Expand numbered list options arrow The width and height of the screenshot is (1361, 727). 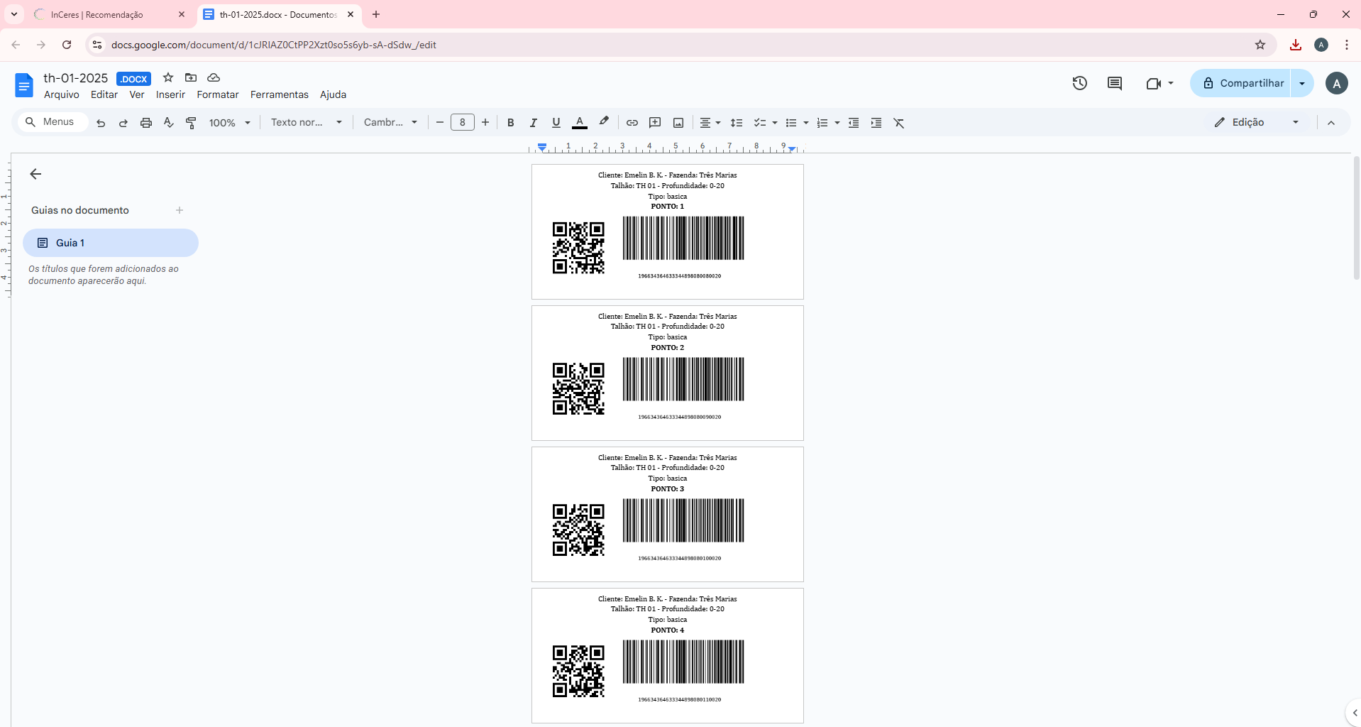click(x=837, y=123)
